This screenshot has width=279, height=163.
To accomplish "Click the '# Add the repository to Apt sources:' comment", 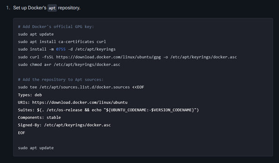I will (x=61, y=80).
